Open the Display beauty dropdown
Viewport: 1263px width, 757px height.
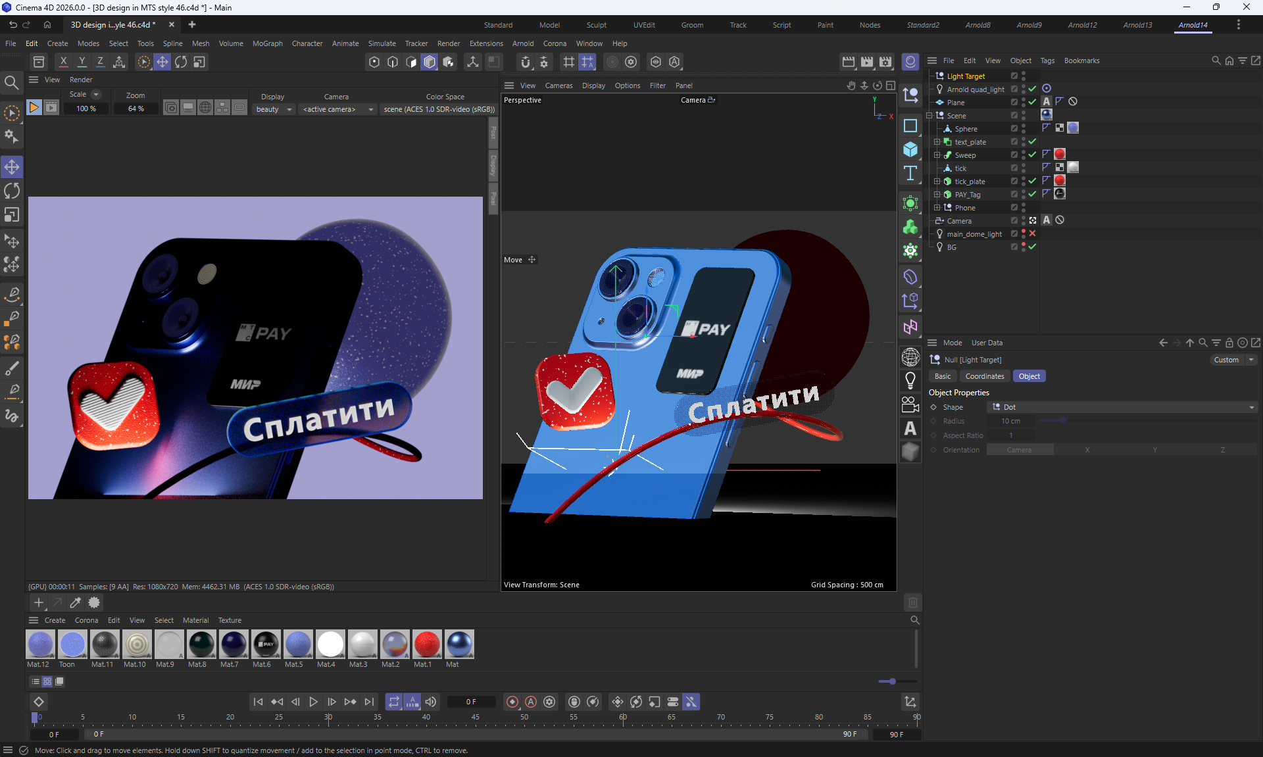coord(274,109)
